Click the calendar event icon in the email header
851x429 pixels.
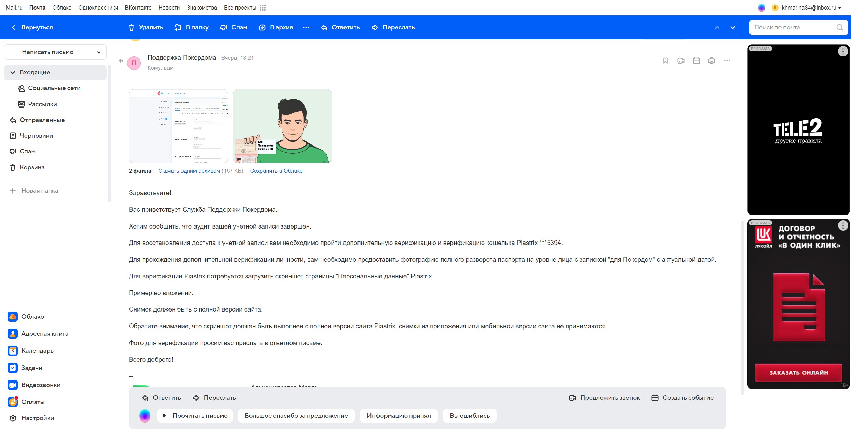click(696, 61)
